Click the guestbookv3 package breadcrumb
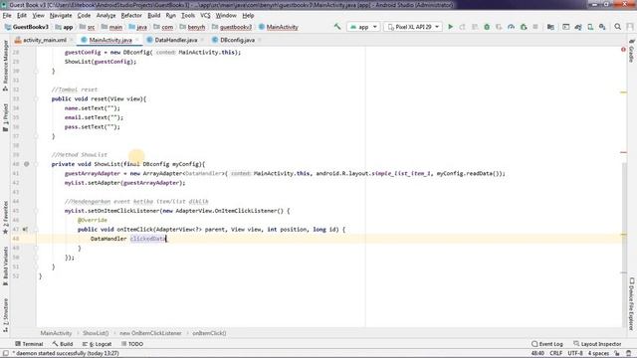 [x=232, y=27]
